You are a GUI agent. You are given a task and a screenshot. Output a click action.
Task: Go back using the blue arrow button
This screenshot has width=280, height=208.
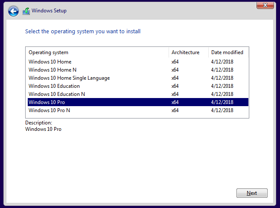click(13, 11)
